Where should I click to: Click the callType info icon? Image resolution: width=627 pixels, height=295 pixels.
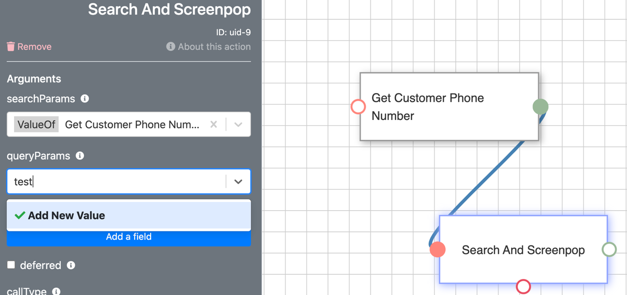(56, 291)
